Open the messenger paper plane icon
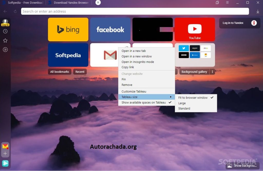Screen dimensions: 263x171 pos(5,163)
